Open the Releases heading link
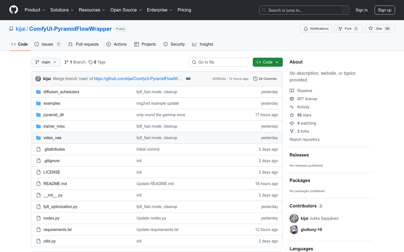 point(299,155)
